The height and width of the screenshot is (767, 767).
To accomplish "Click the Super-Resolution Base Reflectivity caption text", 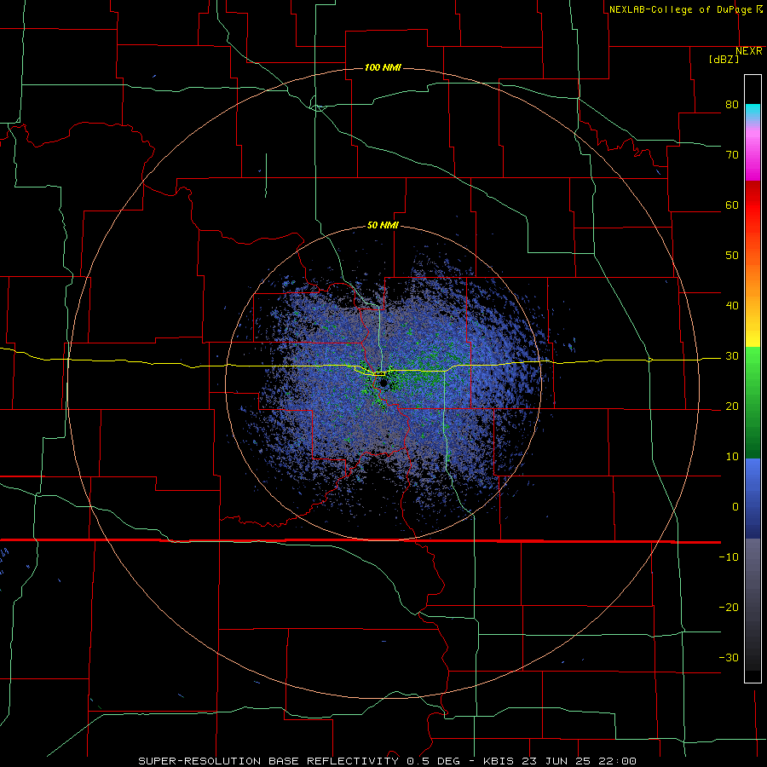I will coord(268,761).
